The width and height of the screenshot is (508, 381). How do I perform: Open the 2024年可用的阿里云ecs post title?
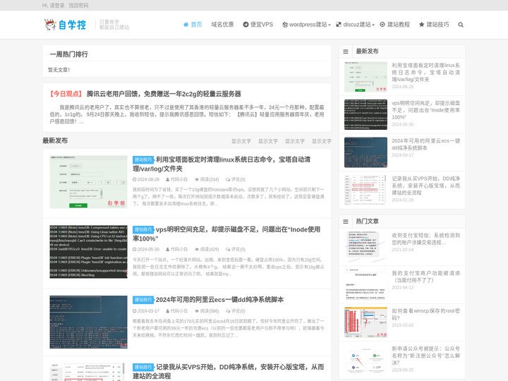point(219,300)
